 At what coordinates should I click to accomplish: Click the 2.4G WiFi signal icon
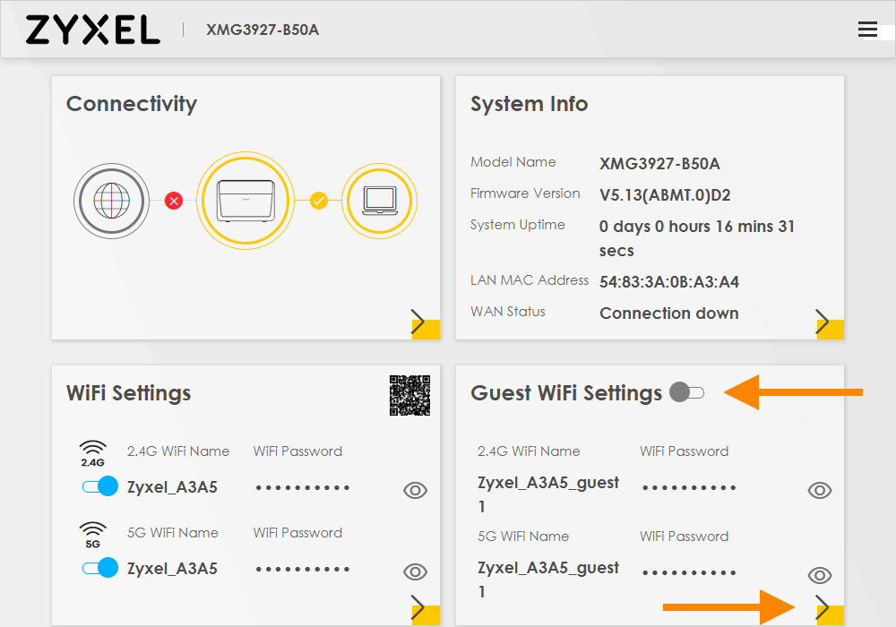tap(93, 454)
